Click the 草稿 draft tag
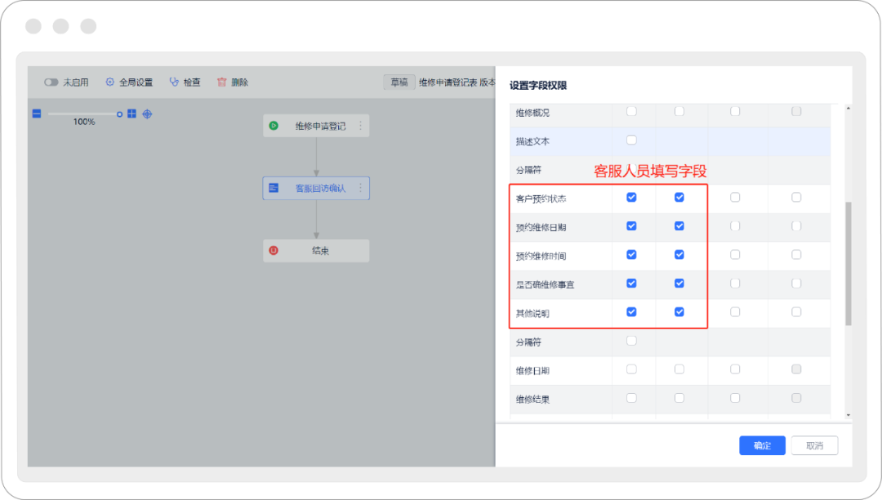Image resolution: width=882 pixels, height=500 pixels. coord(399,83)
